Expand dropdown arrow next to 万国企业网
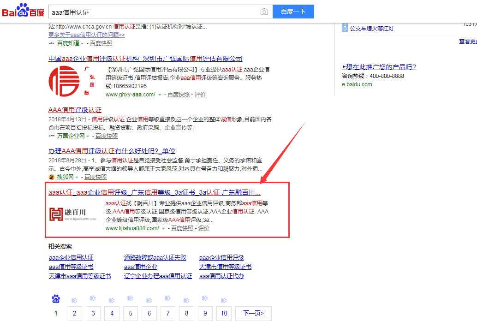 pos(88,137)
